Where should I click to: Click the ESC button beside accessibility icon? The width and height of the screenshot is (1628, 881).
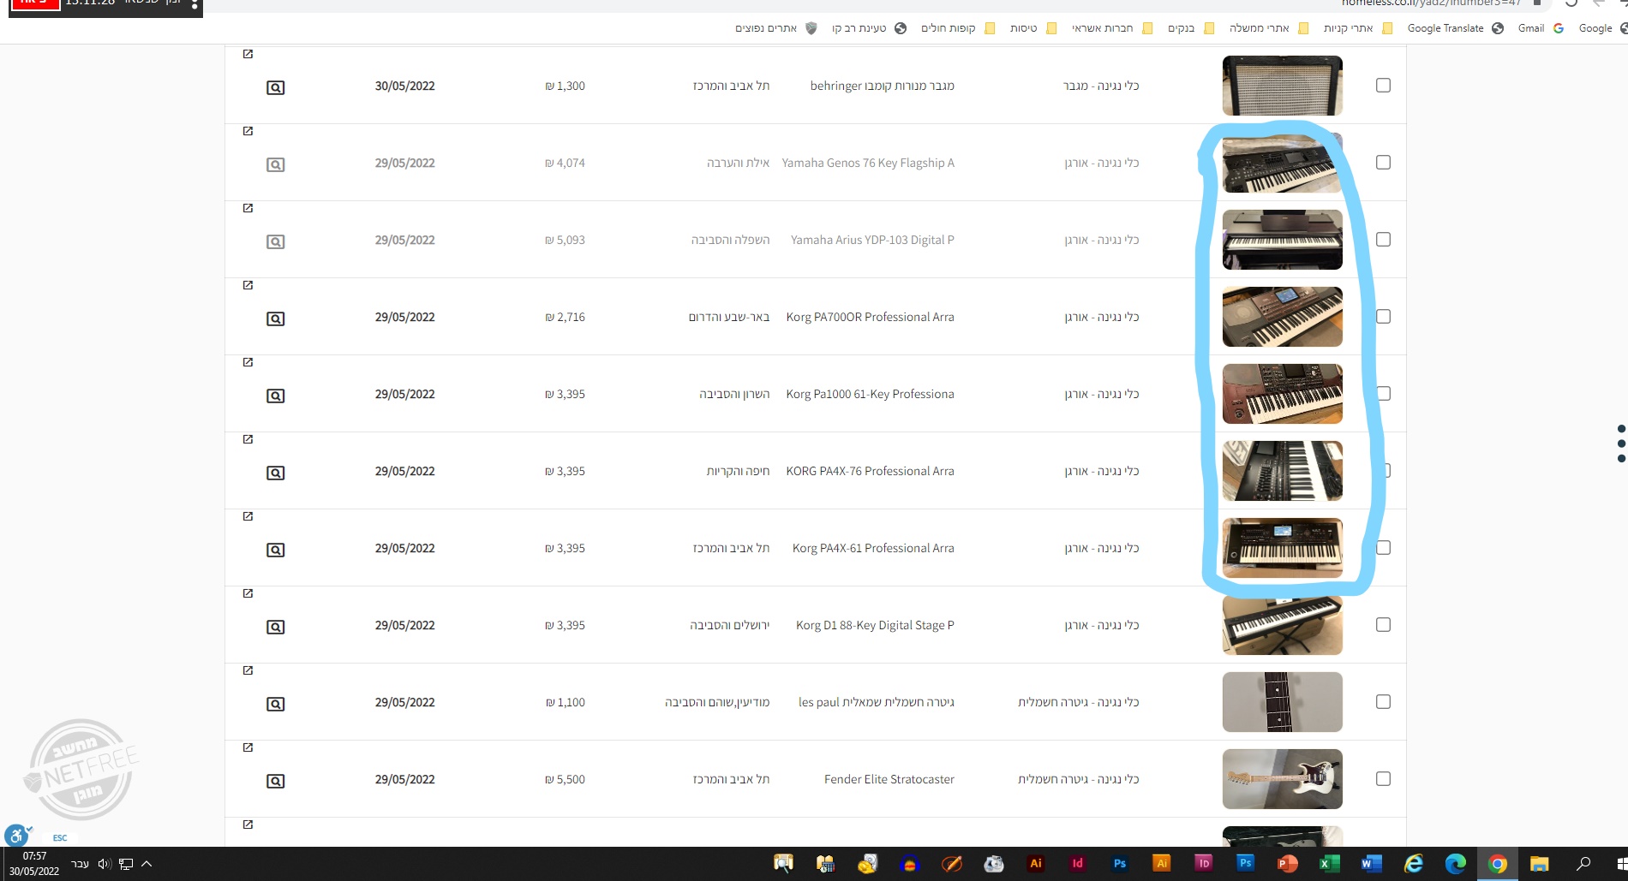tap(60, 837)
